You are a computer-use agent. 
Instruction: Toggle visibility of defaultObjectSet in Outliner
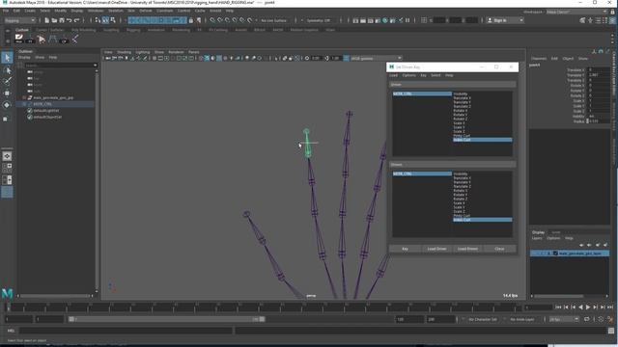pyautogui.click(x=30, y=118)
